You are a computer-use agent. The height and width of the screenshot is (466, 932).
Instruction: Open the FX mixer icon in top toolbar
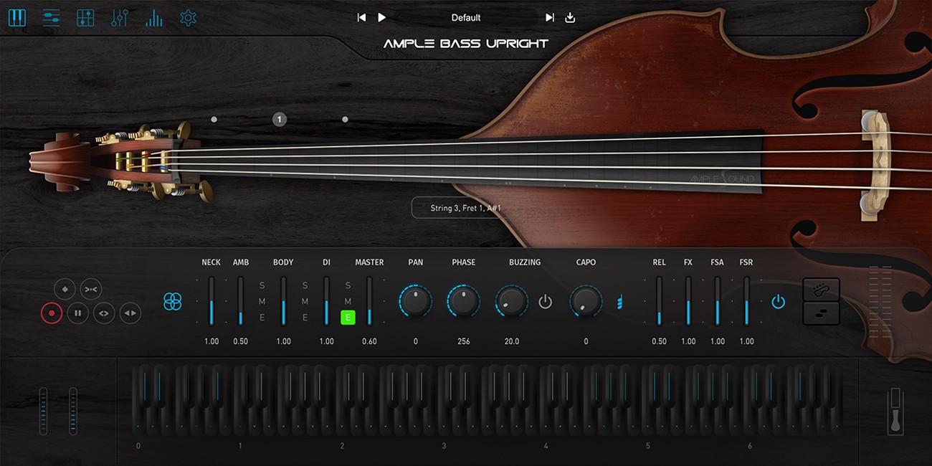[51, 17]
